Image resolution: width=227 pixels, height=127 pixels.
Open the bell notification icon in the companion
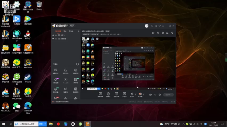point(167,33)
